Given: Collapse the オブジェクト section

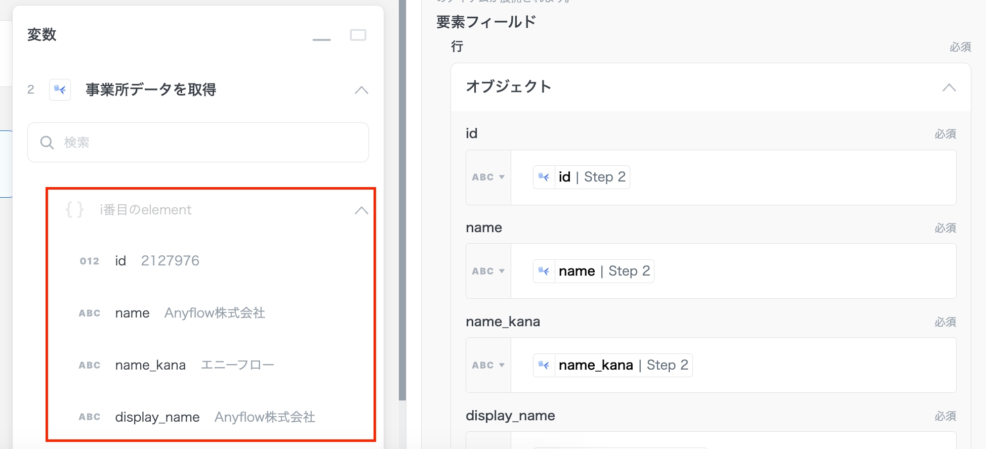Looking at the screenshot, I should click(949, 87).
